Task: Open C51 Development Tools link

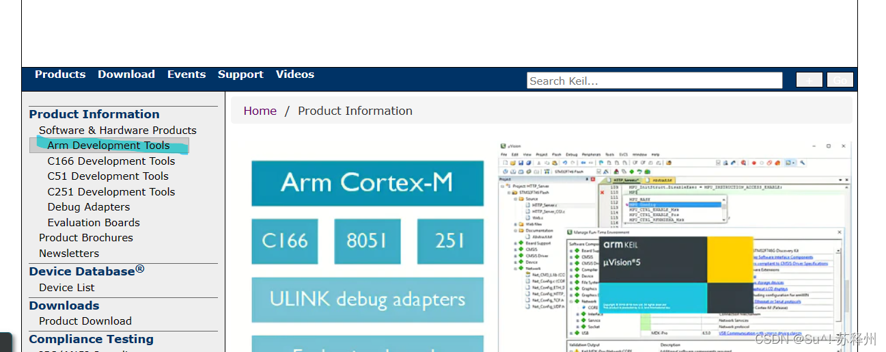Action: tap(108, 176)
